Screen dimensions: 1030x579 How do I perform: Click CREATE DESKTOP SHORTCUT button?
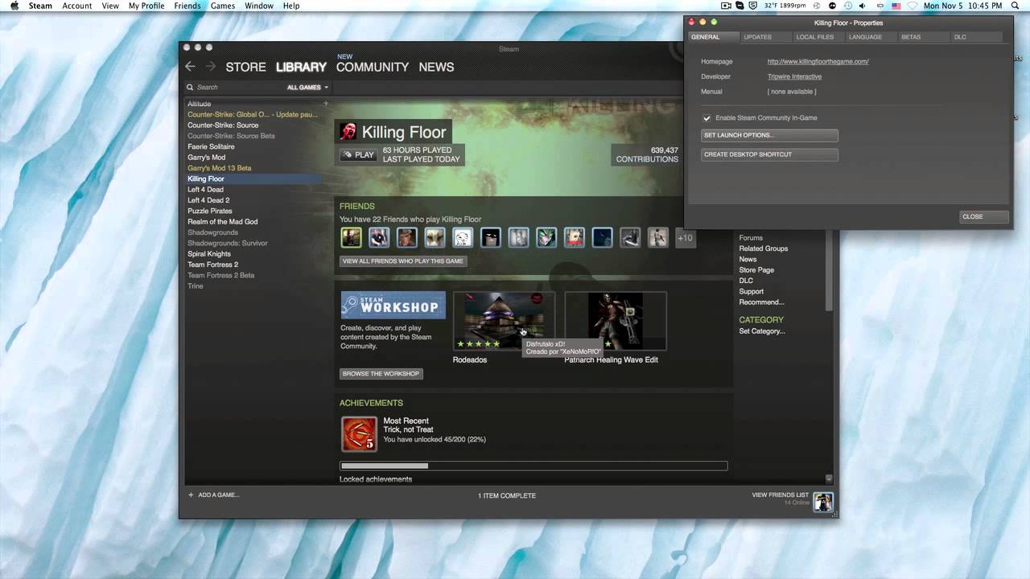[769, 154]
